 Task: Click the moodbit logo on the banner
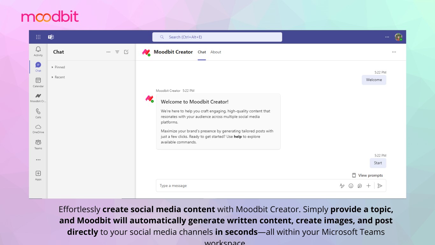pos(50,16)
